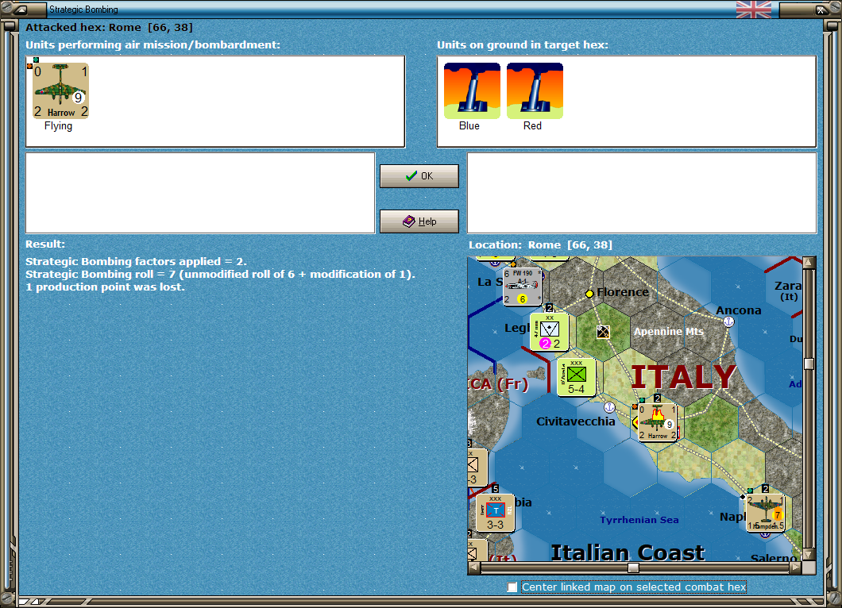
Task: Click the 'Strategic Bombing factors applied = 2.' line
Action: [x=136, y=261]
